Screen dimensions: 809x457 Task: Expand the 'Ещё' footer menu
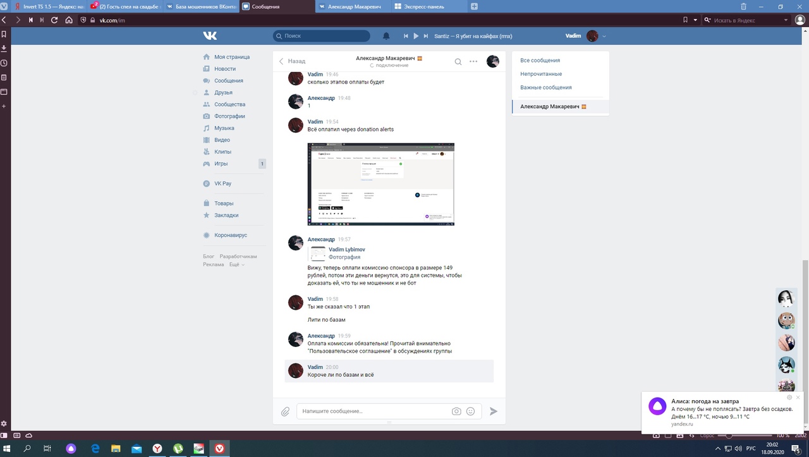[x=236, y=265]
